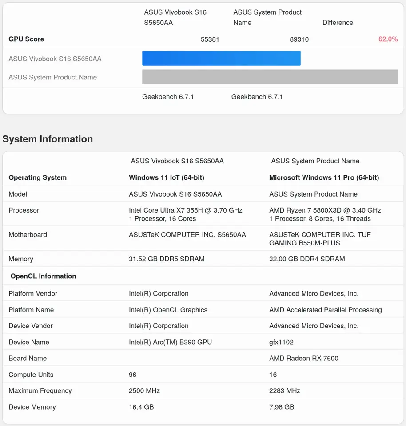Click 1 Processor, 8 Cores, 16 Threads line
Screen dimensions: 406x426
click(320, 219)
